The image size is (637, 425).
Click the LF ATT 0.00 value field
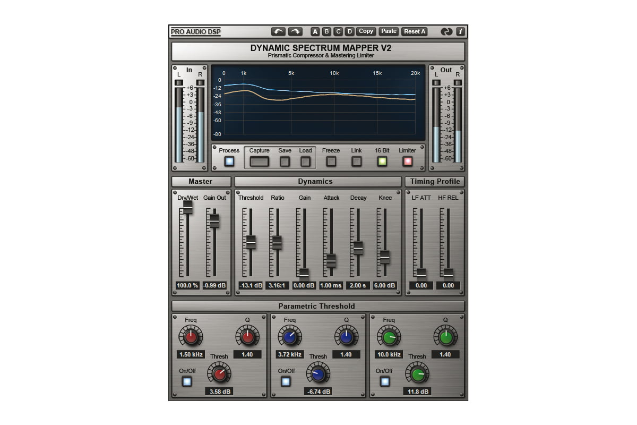pyautogui.click(x=421, y=285)
